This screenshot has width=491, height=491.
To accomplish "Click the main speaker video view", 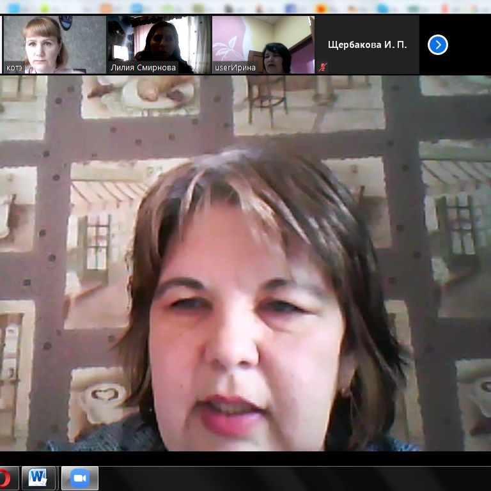I will pos(245,263).
